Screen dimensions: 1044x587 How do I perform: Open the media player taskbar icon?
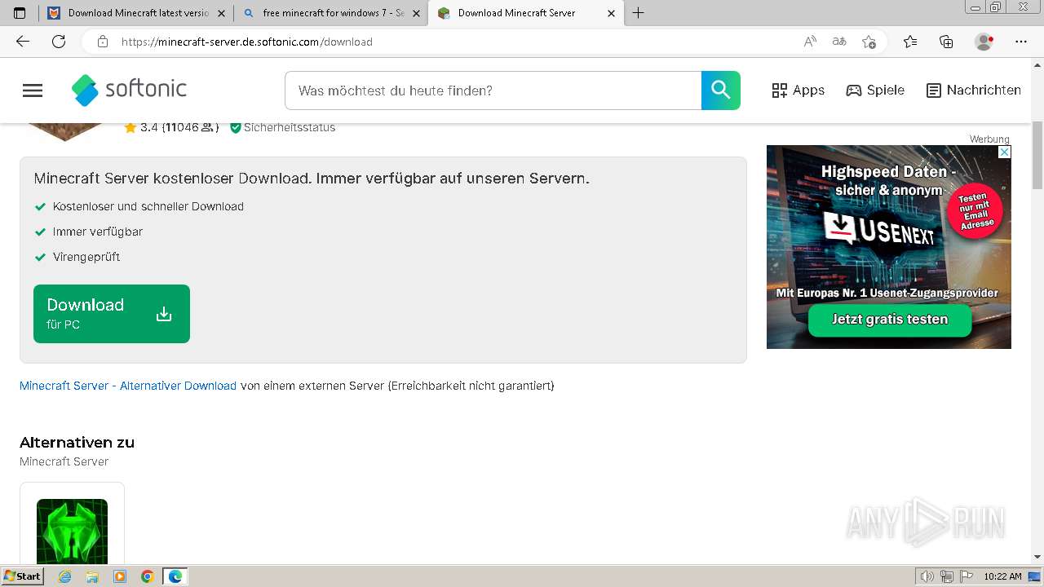click(120, 576)
